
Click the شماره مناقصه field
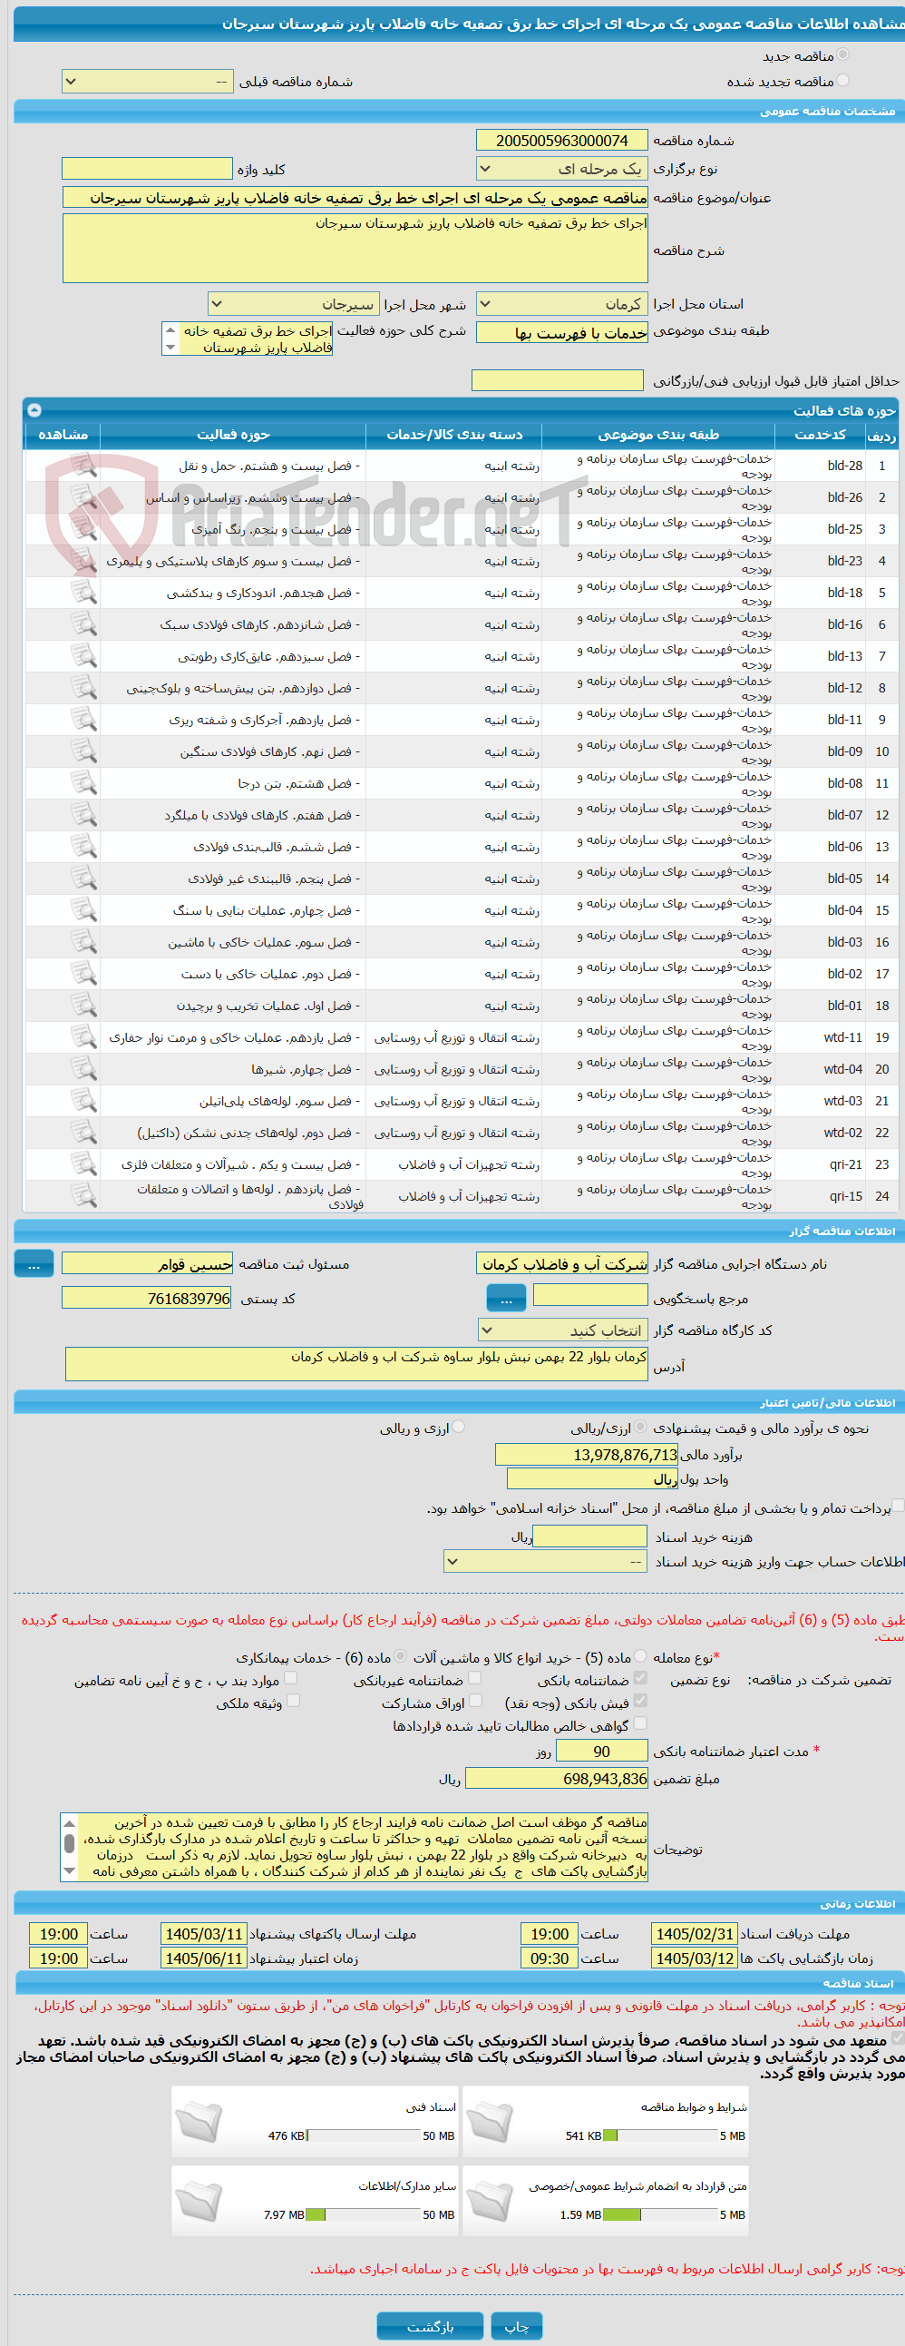point(562,141)
